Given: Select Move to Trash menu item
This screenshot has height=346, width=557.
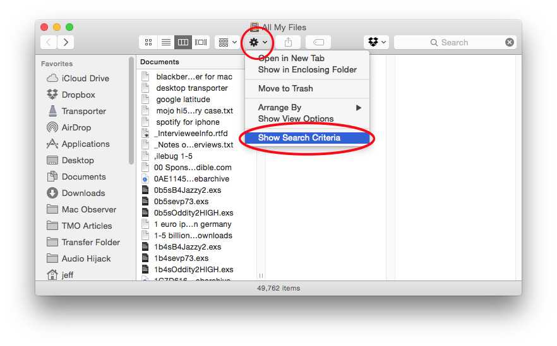Looking at the screenshot, I should tap(308, 89).
